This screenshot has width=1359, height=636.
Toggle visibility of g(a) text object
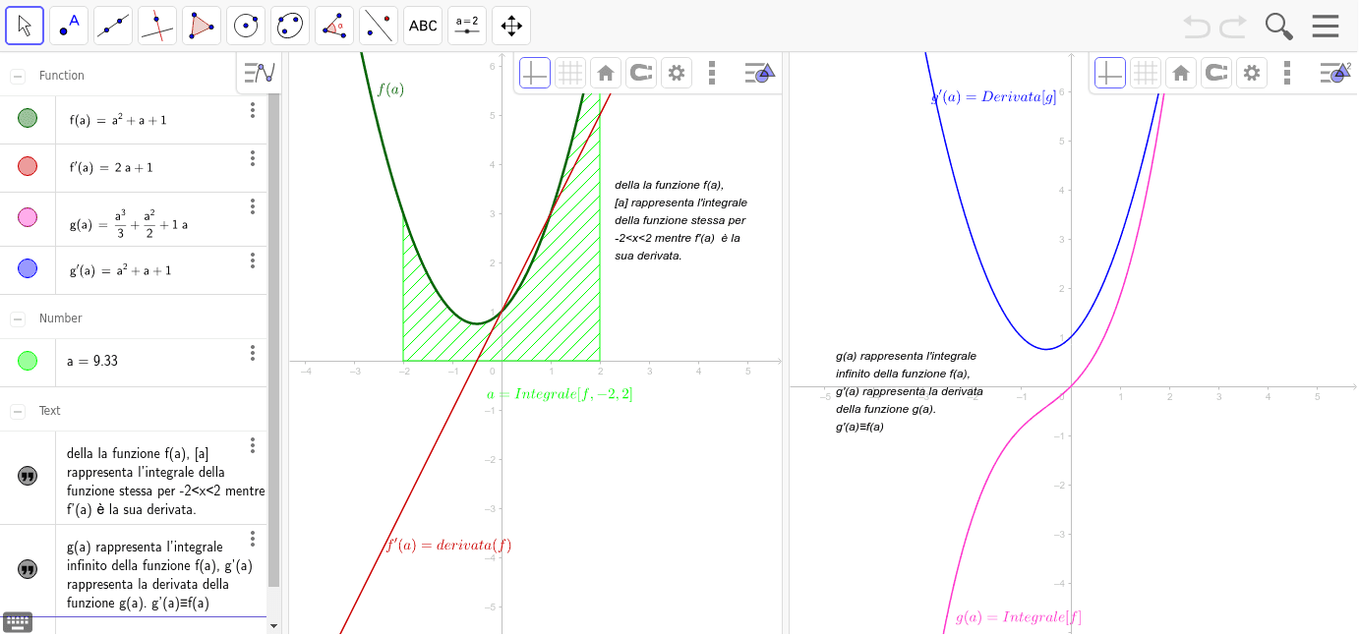[x=28, y=569]
